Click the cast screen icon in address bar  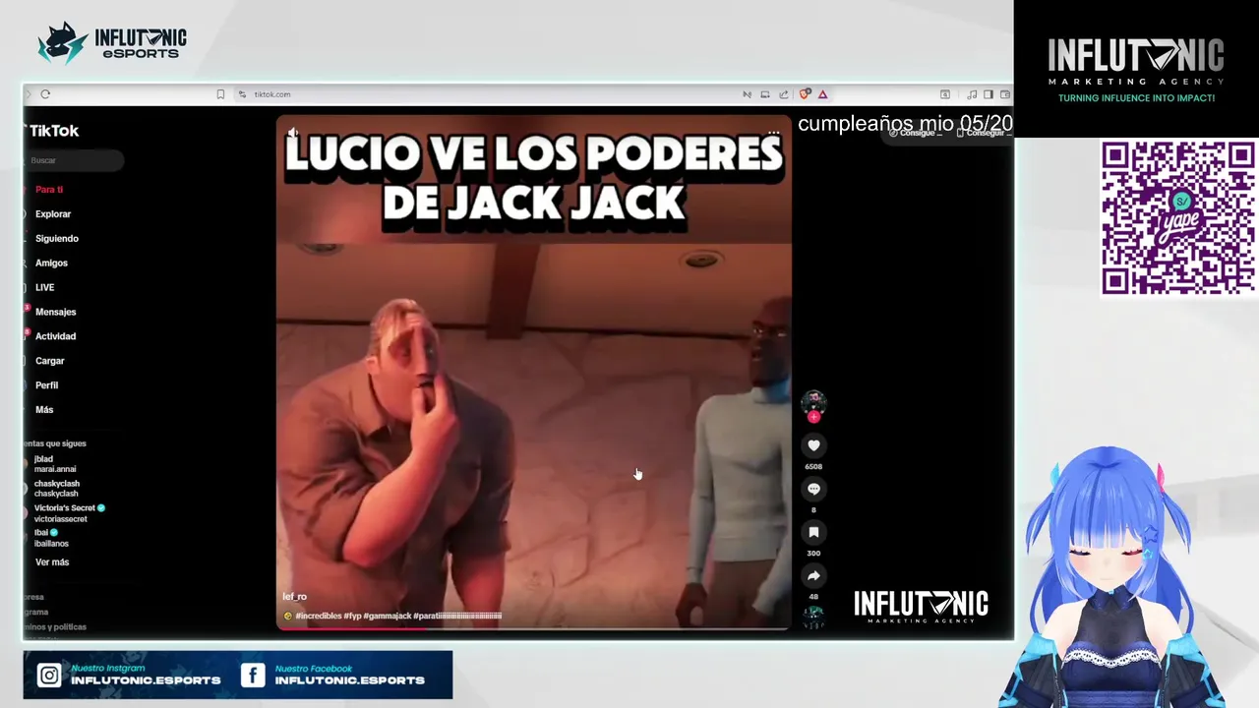tap(765, 94)
